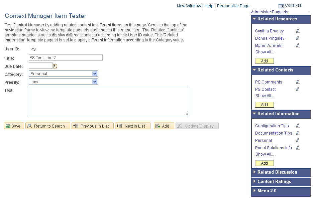This screenshot has height=199, width=313.
Task: Open Personalize Page
Action: point(233,6)
